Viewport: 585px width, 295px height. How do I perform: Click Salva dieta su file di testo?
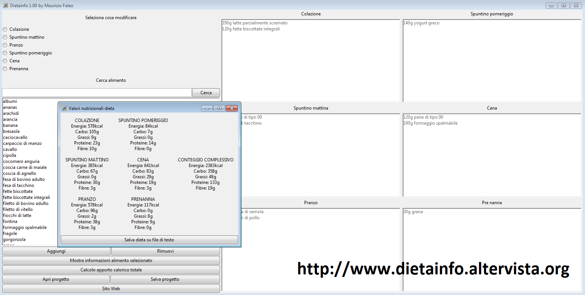(149, 240)
